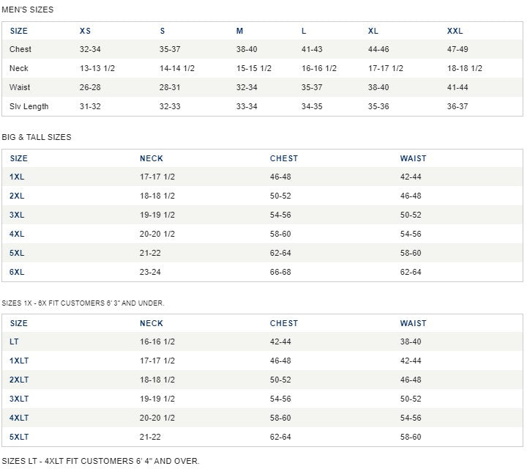Image resolution: width=527 pixels, height=469 pixels.
Task: Click the WAIST header in the tall sizes table
Action: click(413, 323)
